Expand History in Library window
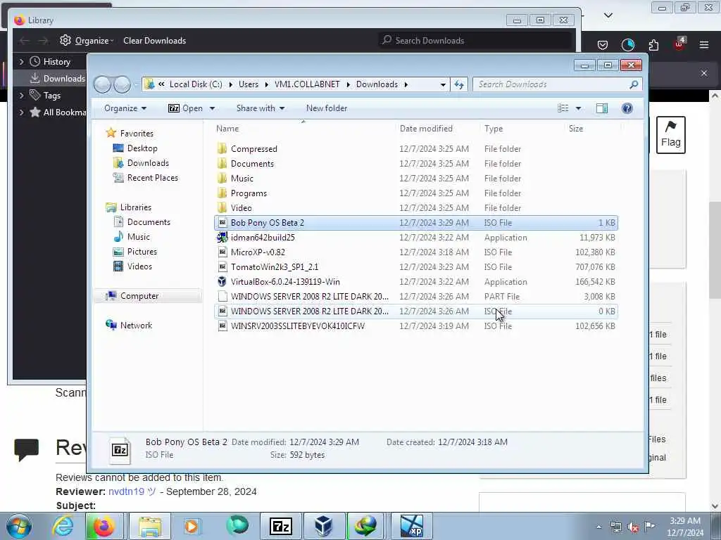This screenshot has width=721, height=540. point(21,62)
